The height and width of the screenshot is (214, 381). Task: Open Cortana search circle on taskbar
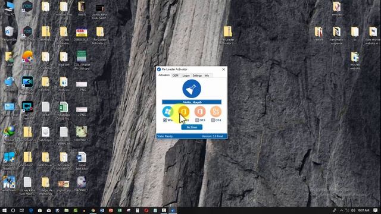pyautogui.click(x=13, y=210)
